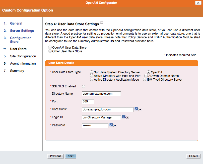Click the Login ID OK validation checkmark

tap(124, 117)
